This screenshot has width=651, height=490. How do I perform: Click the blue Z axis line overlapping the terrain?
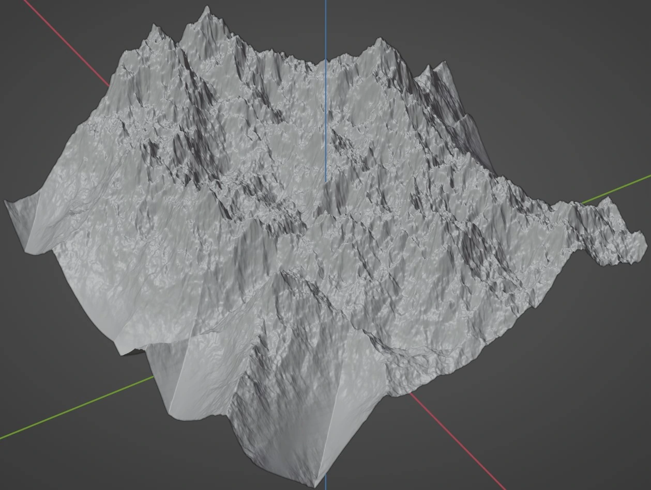(326, 129)
